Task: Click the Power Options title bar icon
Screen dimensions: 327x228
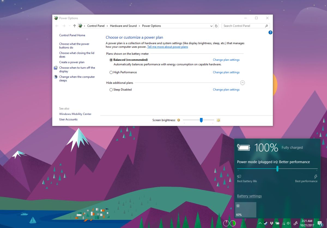Action: 56,18
